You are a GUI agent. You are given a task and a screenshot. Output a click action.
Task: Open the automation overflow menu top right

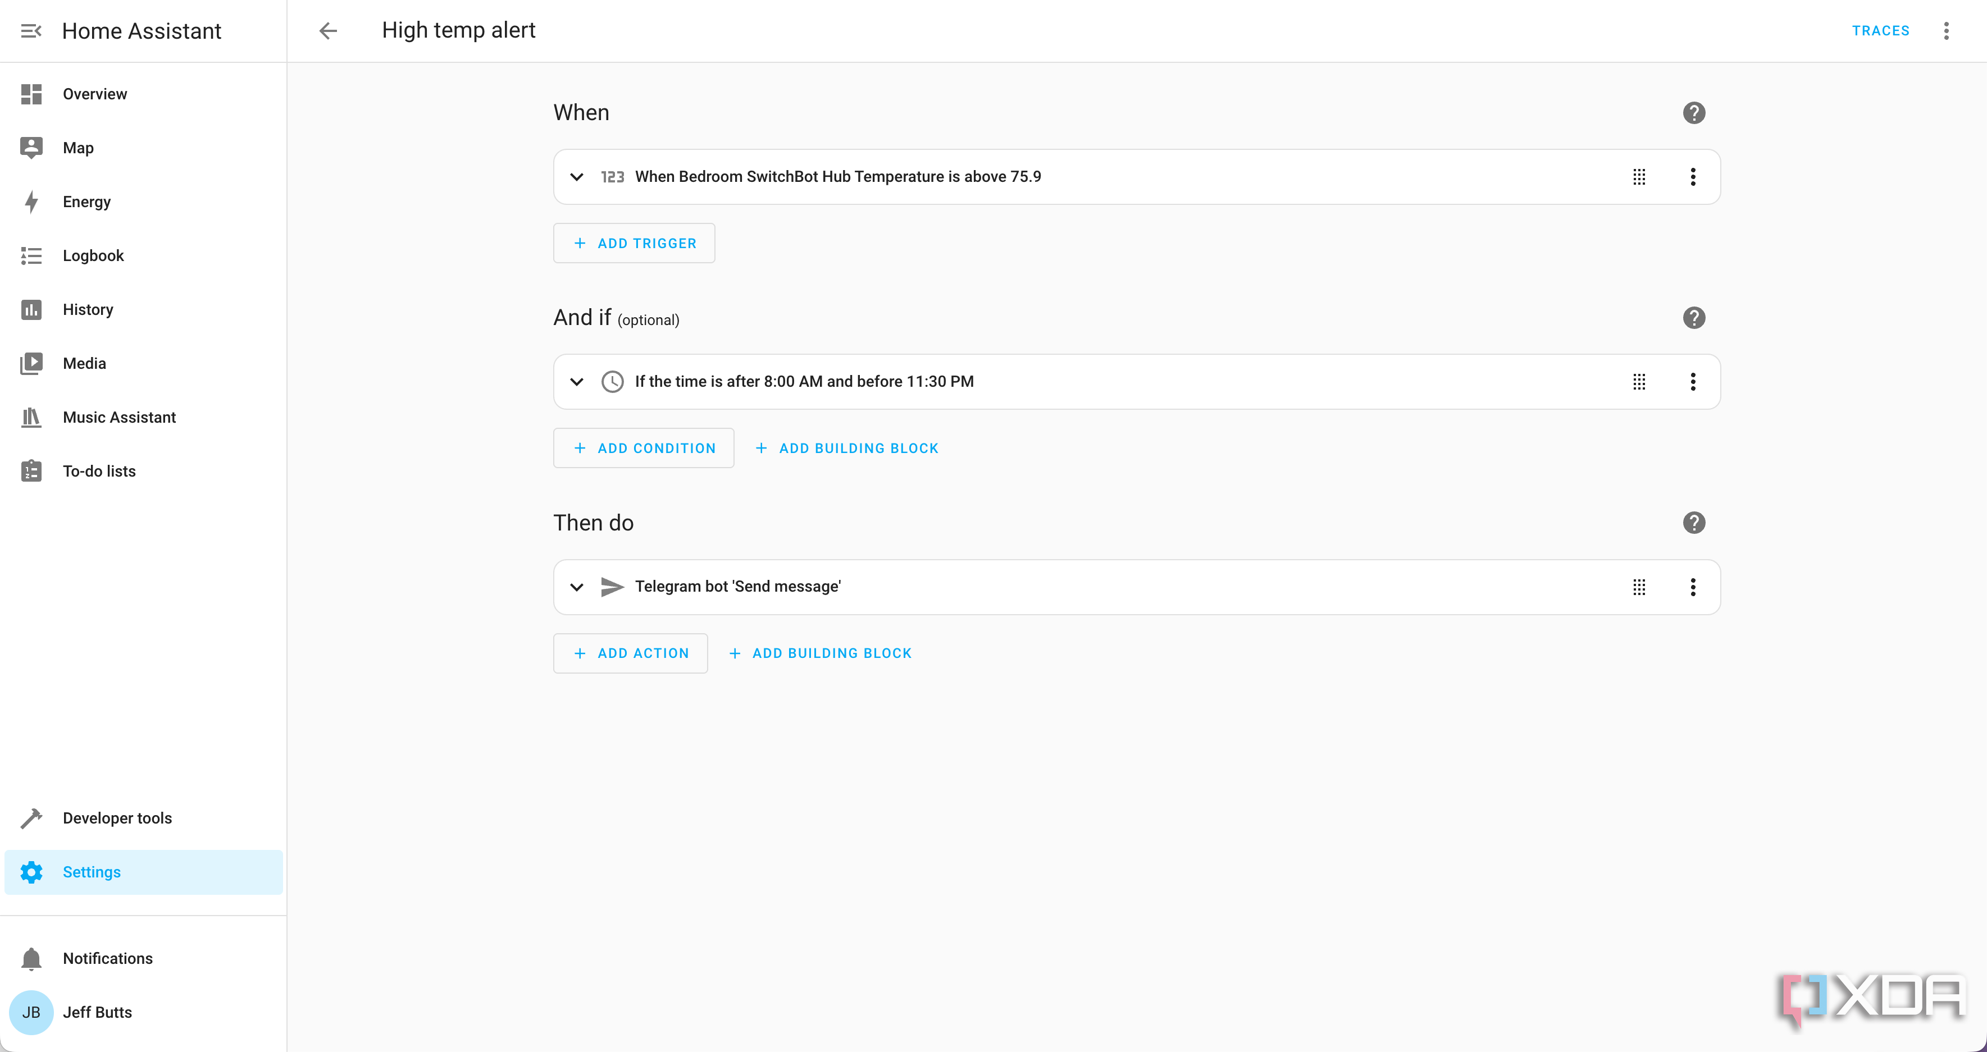pyautogui.click(x=1946, y=31)
